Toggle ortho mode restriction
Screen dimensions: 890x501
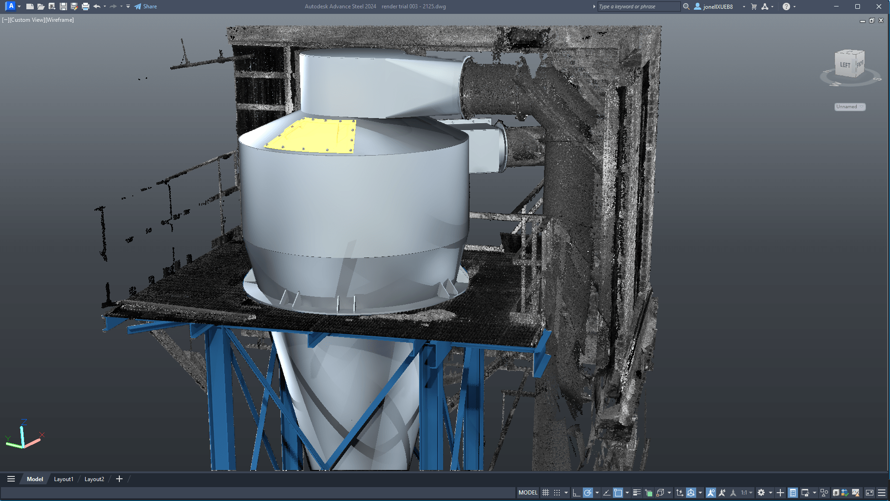coord(576,493)
